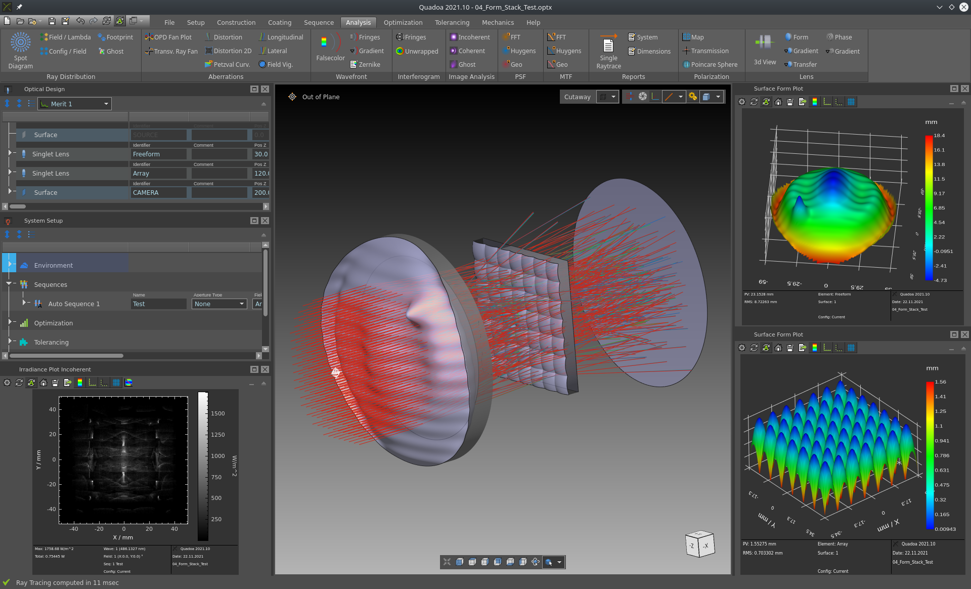Click export icon in top Surface Form Plot
The height and width of the screenshot is (589, 971).
click(803, 102)
